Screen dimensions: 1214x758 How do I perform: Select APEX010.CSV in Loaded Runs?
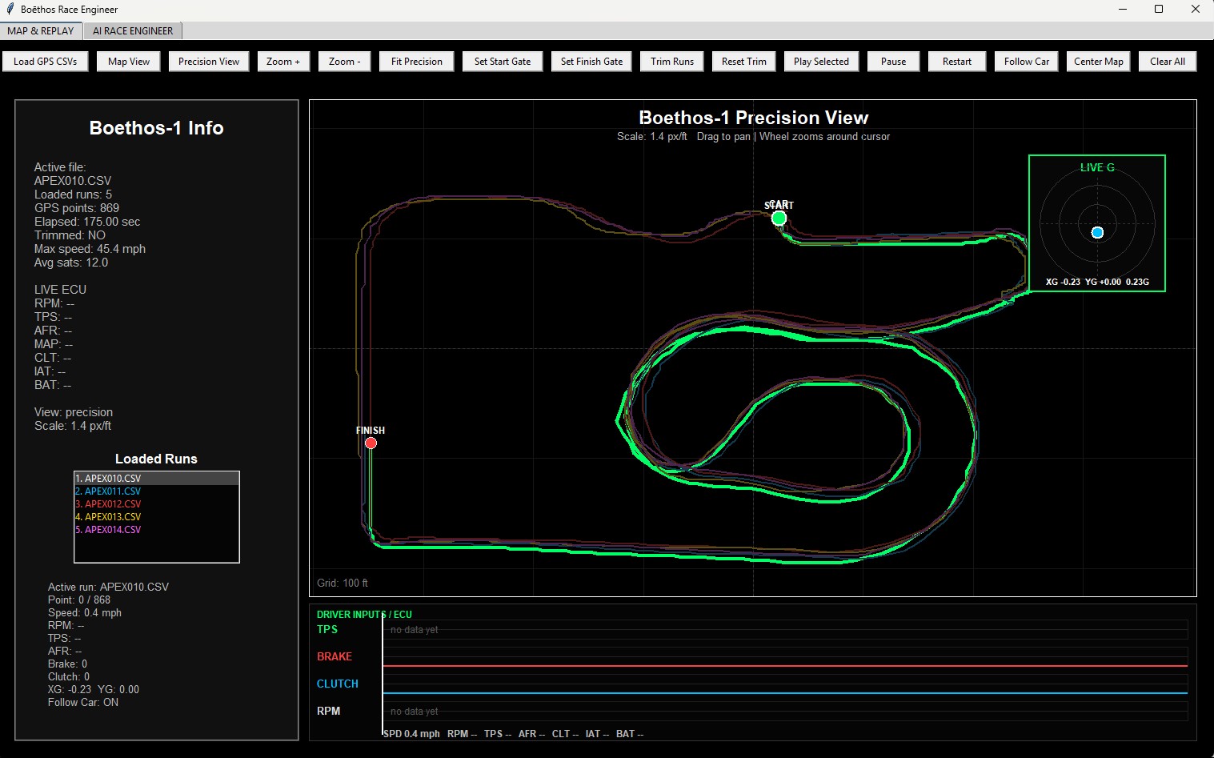click(157, 479)
